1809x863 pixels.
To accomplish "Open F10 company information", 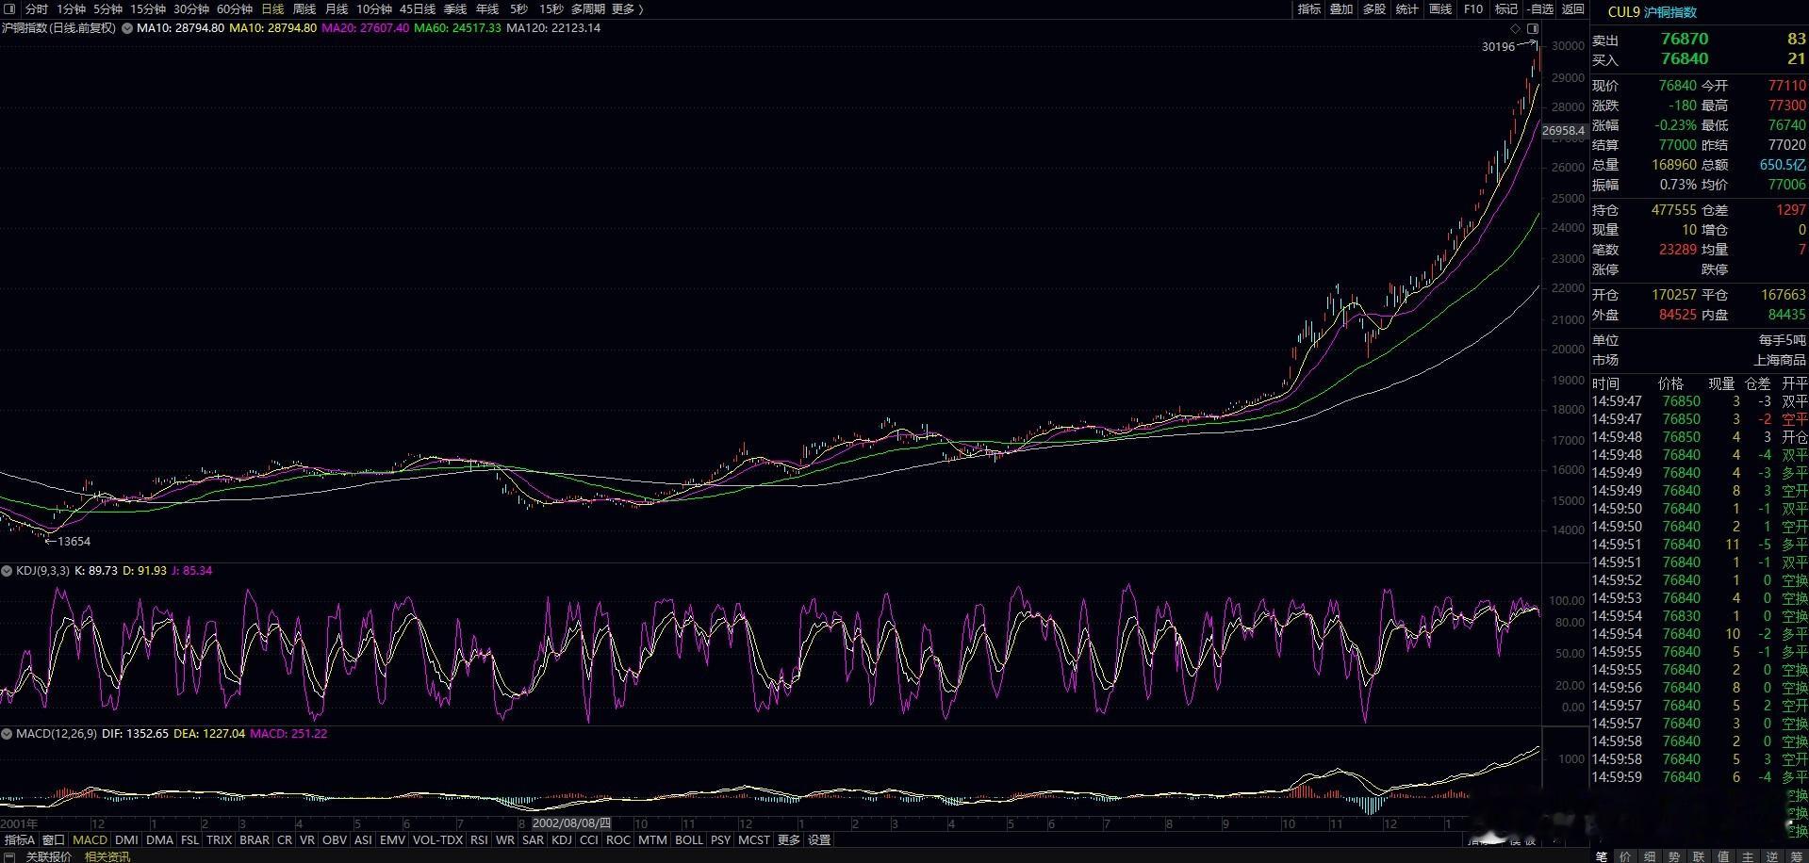I will click(x=1473, y=8).
